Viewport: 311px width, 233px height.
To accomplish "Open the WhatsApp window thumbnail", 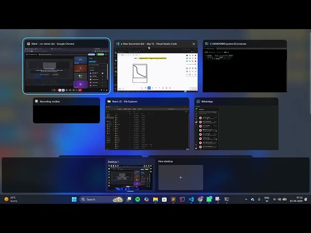I will click(237, 124).
